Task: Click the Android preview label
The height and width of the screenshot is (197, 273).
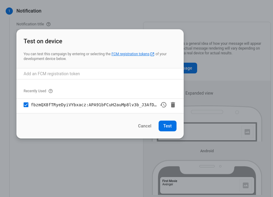Action: [x=207, y=151]
